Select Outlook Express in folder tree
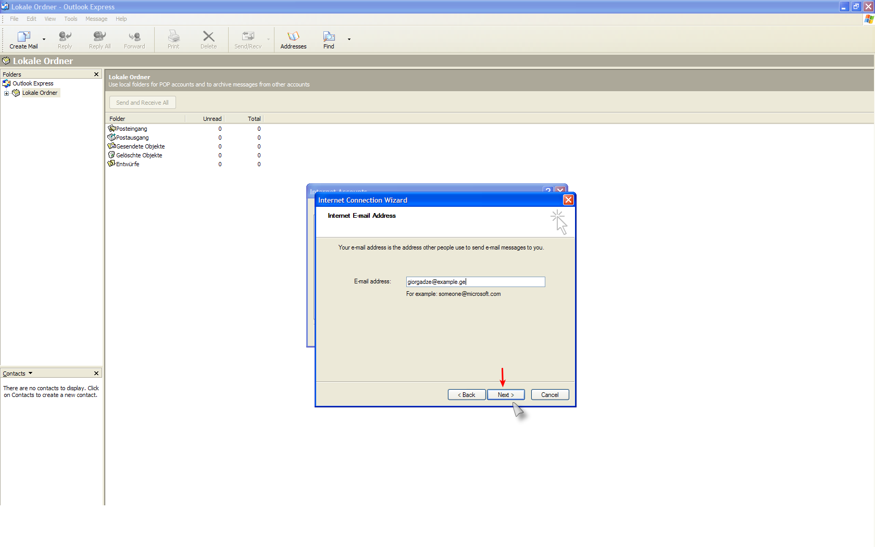 pos(33,83)
